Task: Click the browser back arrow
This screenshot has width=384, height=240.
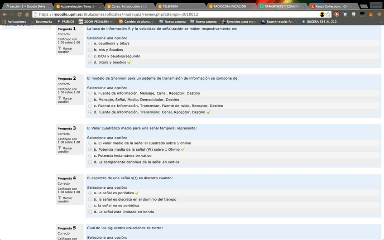Action: point(5,14)
